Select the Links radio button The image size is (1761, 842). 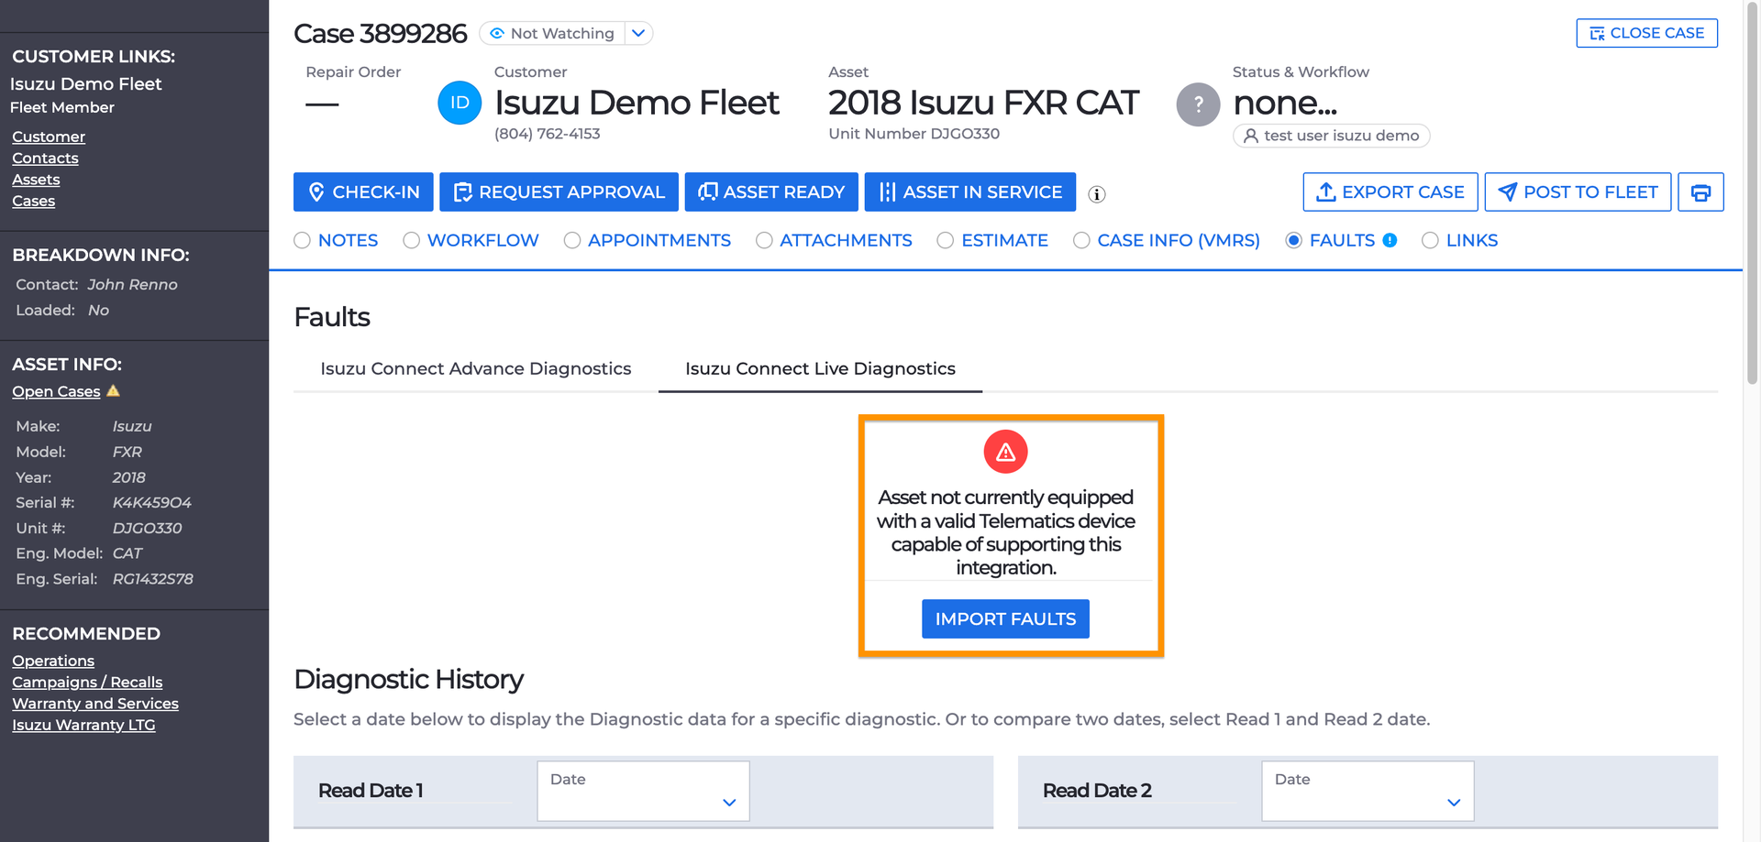point(1430,240)
